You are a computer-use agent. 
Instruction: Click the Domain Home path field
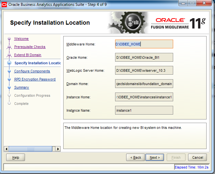point(144,84)
